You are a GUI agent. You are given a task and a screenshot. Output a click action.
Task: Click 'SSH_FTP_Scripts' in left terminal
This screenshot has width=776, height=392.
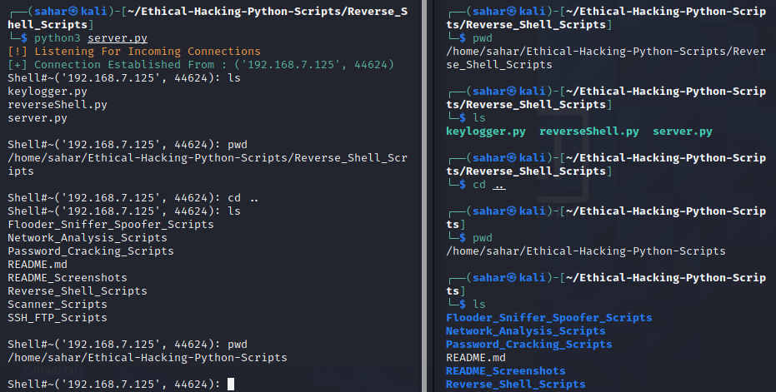point(58,318)
